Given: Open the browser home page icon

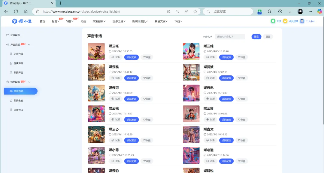Looking at the screenshot, I should [x=26, y=12].
